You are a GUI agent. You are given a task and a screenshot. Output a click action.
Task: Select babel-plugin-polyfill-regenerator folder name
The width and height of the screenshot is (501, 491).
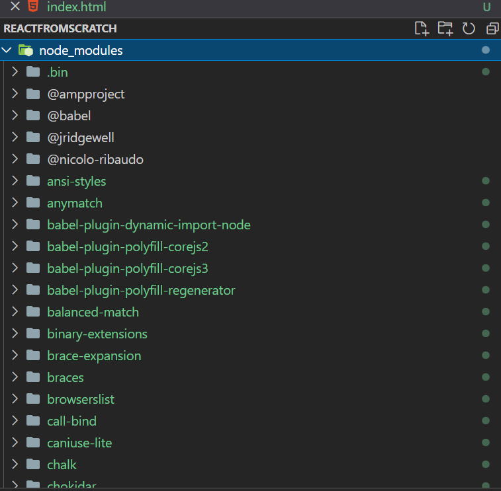click(141, 291)
